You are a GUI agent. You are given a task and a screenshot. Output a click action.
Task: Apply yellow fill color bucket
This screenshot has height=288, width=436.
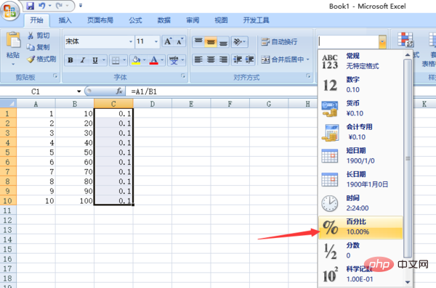[x=136, y=60]
